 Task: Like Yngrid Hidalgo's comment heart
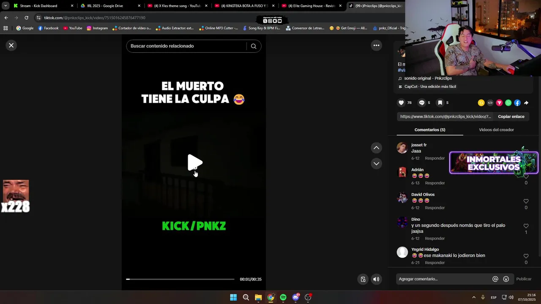coord(526,256)
